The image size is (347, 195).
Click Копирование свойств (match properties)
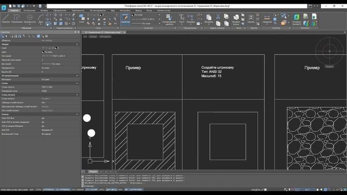click(x=169, y=19)
